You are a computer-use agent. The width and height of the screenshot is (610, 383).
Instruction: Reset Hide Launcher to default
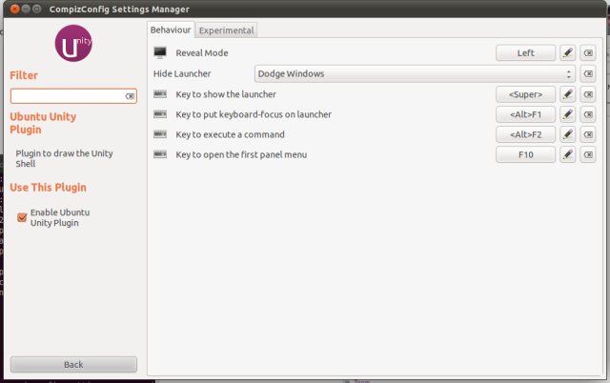[588, 74]
